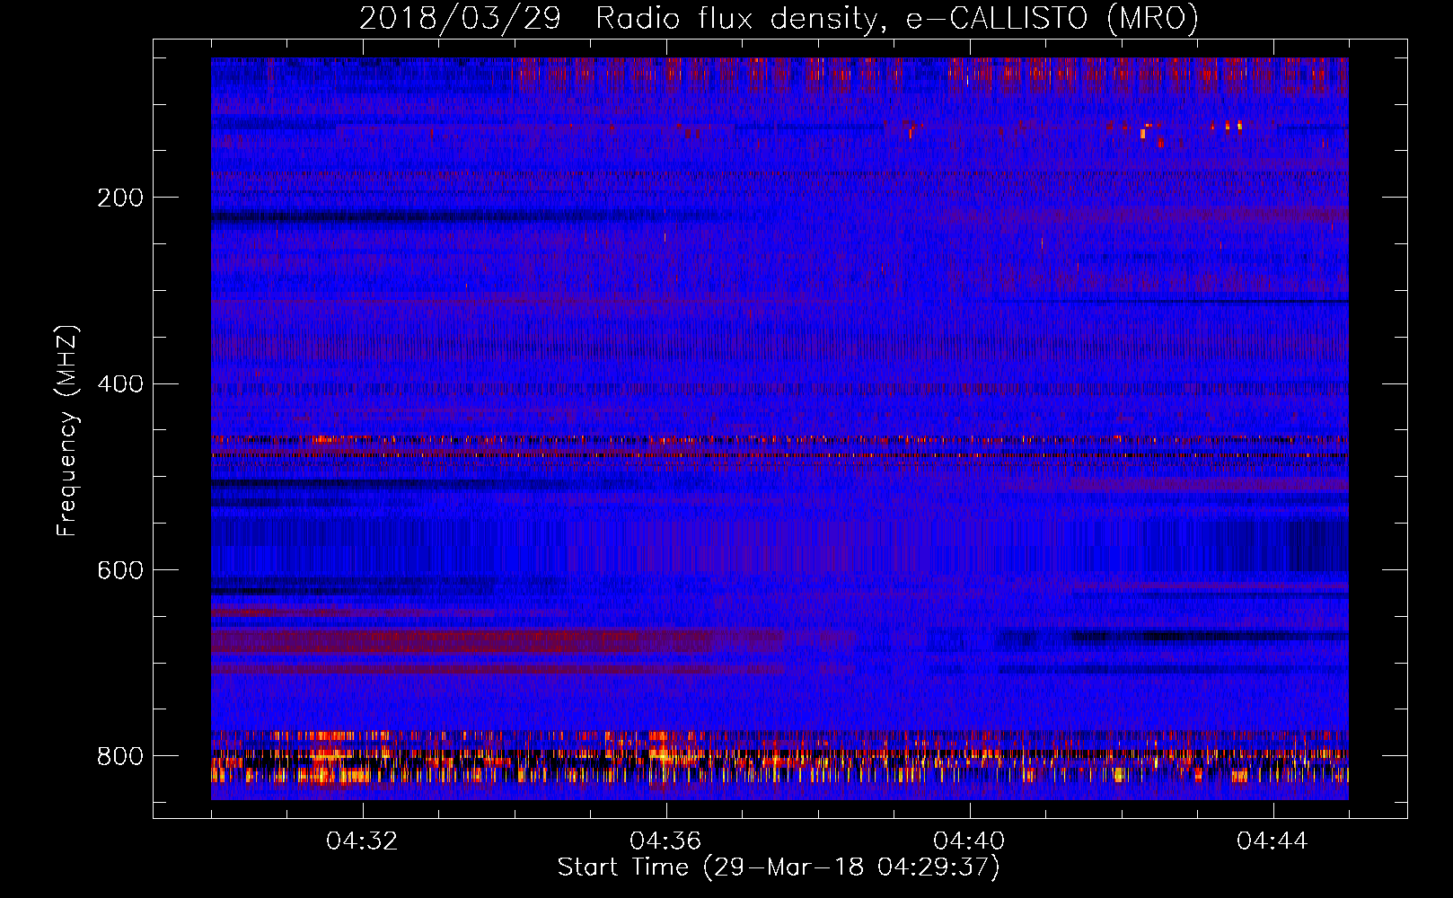
Task: Click the 400 frequency tick label
Action: coord(120,384)
